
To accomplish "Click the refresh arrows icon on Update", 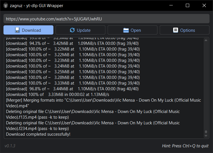I will coord(73,30).
